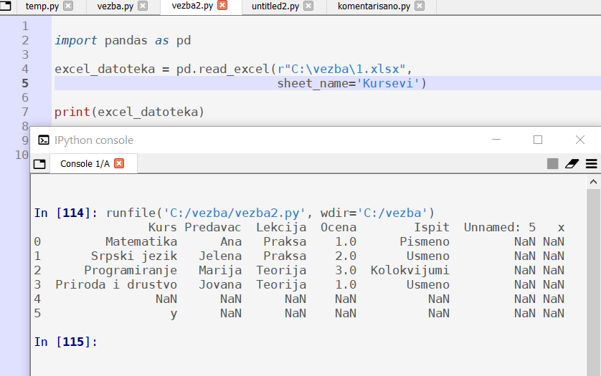
Task: Click the Programiranje cell
Action: [131, 270]
